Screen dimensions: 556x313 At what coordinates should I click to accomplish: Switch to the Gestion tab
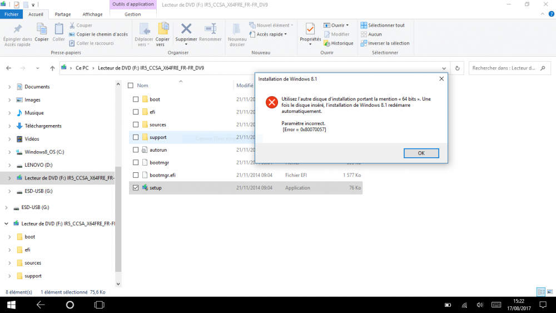133,14
